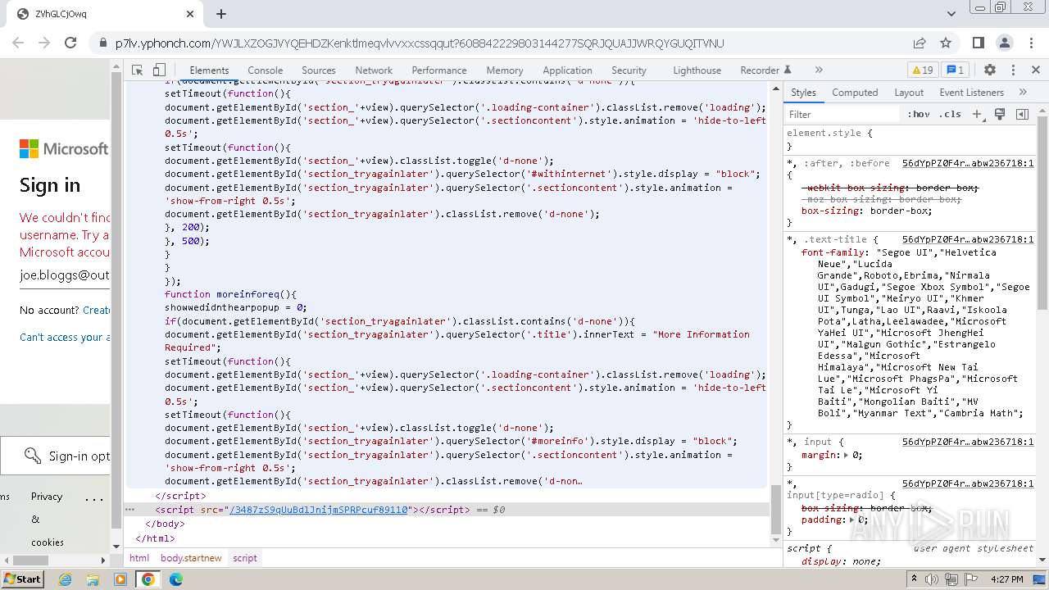Screen dimensions: 1049x590
Task: Open stylesheet link beside .text-title rule
Action: tap(968, 239)
